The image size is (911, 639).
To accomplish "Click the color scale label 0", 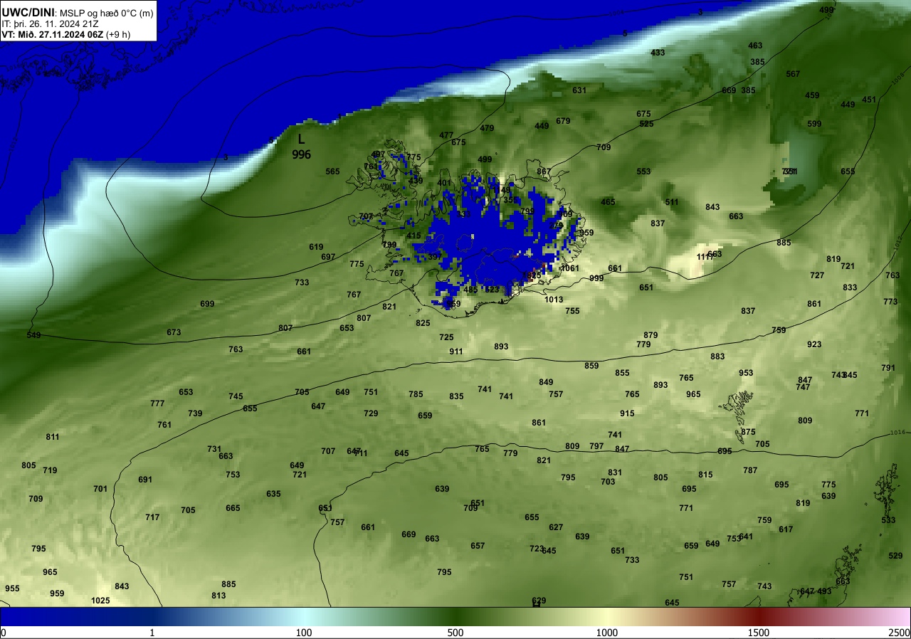I will [x=4, y=633].
